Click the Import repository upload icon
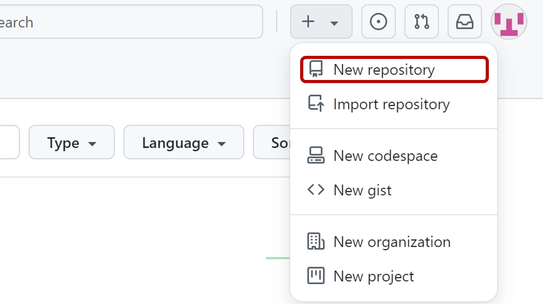Viewport: 543px width, 304px height. [x=316, y=103]
